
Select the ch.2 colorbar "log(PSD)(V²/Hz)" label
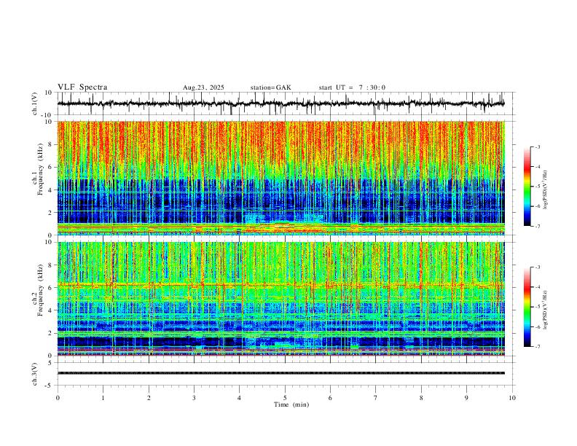click(x=545, y=310)
